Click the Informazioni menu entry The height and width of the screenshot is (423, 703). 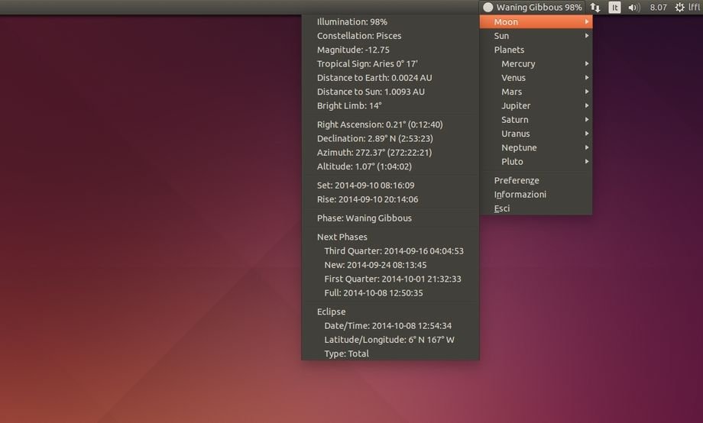pyautogui.click(x=520, y=195)
